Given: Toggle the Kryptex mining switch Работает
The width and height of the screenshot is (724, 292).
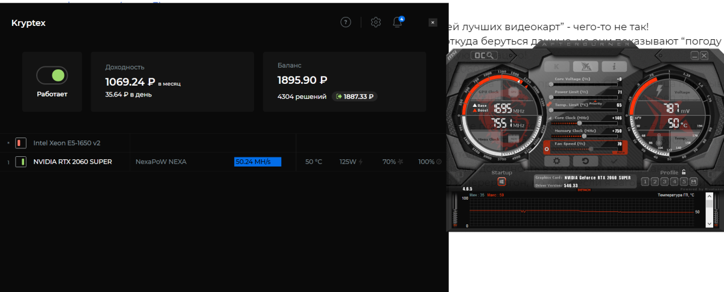Looking at the screenshot, I should point(52,75).
